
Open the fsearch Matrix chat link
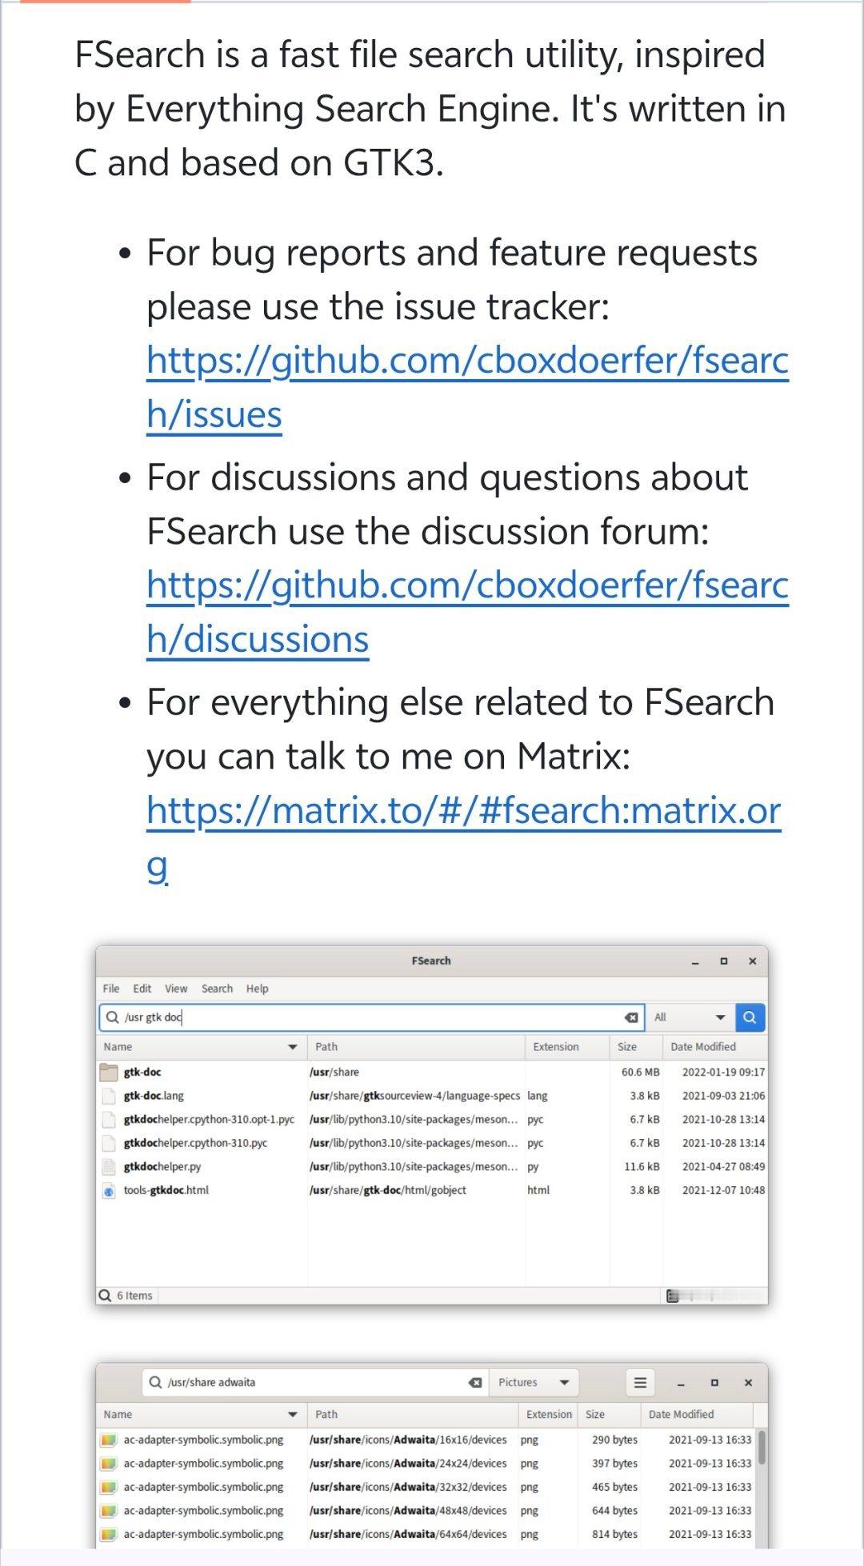click(464, 837)
